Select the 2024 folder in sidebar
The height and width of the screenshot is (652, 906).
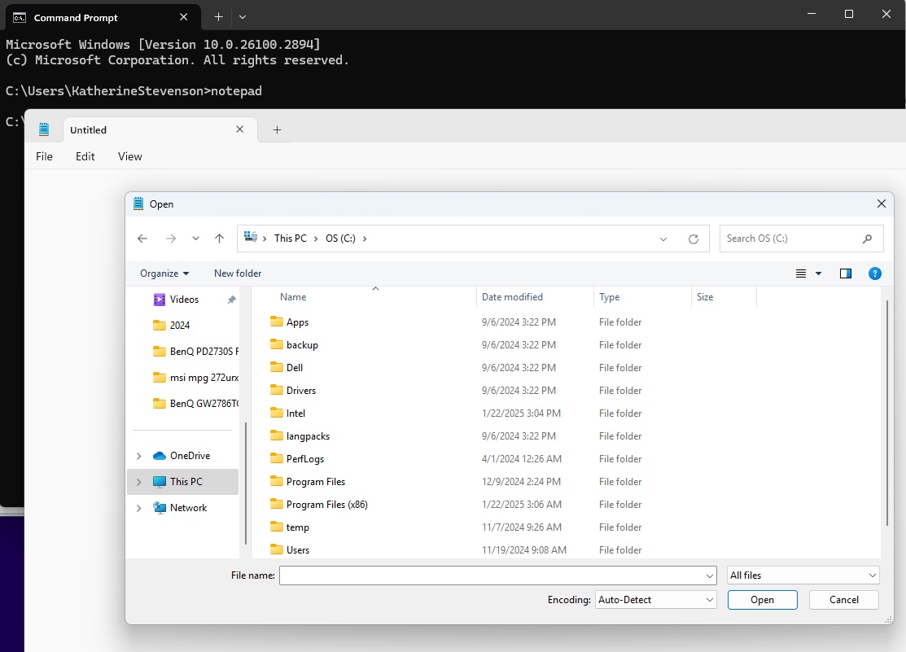pyautogui.click(x=180, y=326)
